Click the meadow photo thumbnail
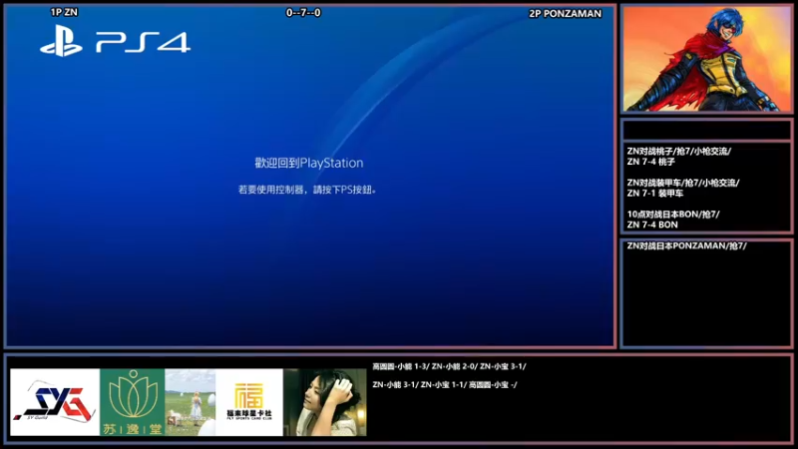This screenshot has width=798, height=449. point(191,402)
